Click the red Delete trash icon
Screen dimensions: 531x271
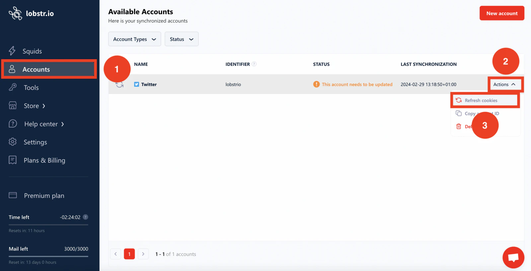[459, 126]
